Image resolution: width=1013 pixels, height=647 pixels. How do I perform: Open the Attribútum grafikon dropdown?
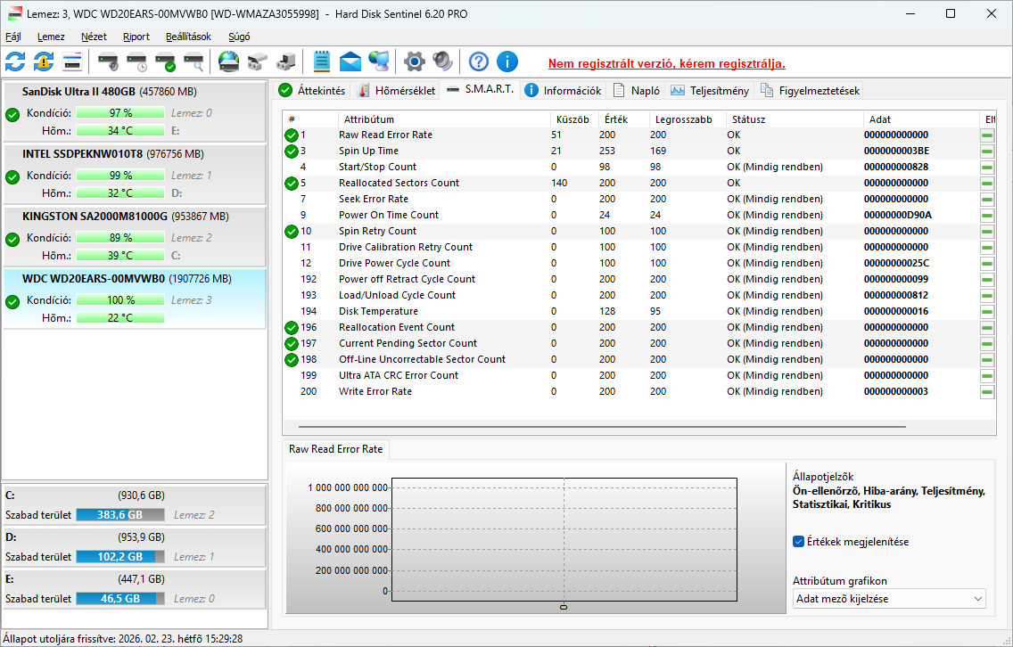click(x=889, y=599)
